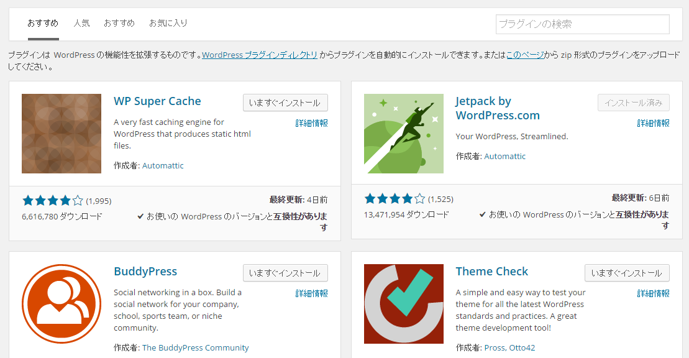689x358 pixels.
Task: View 詳細情報 for the Jetpack plugin
Action: pyautogui.click(x=653, y=123)
